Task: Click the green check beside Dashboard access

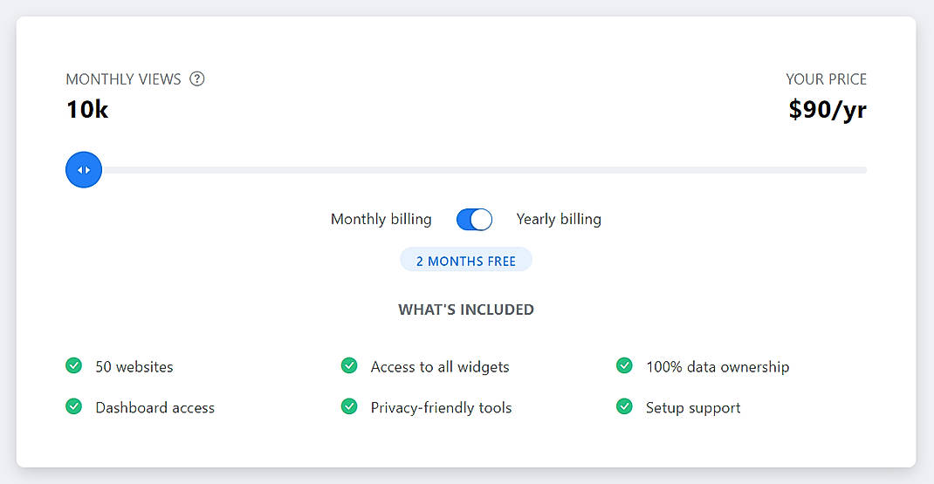Action: click(x=74, y=406)
